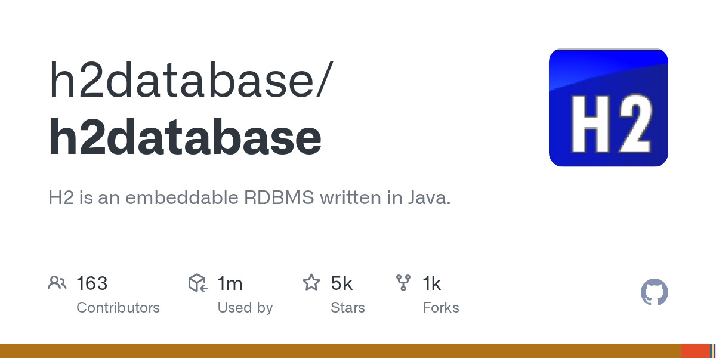Click the 163 contributors count

[92, 283]
